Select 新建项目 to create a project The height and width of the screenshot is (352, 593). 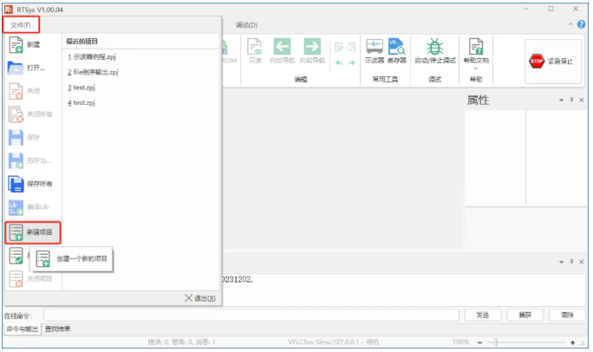tap(31, 232)
